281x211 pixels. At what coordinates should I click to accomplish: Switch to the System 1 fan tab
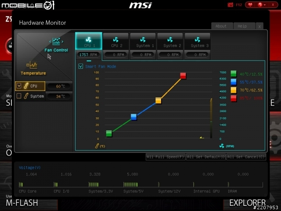pos(143,41)
